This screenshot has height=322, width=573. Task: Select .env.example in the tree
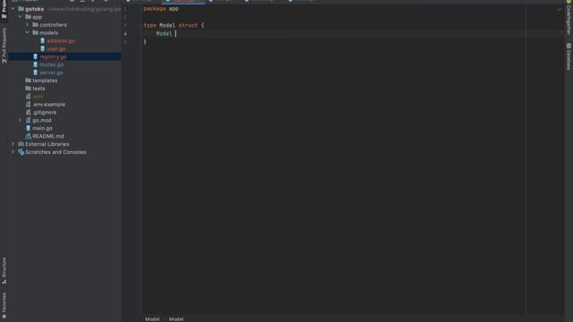tap(49, 105)
